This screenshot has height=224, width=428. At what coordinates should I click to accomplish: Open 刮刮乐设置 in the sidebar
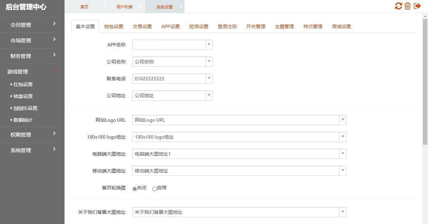pos(25,108)
